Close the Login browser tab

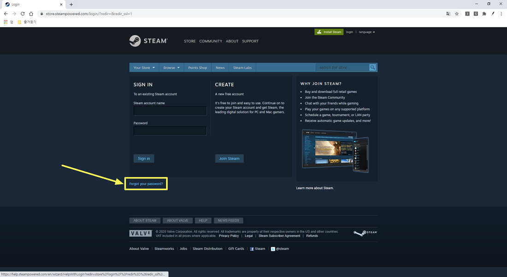[61, 5]
